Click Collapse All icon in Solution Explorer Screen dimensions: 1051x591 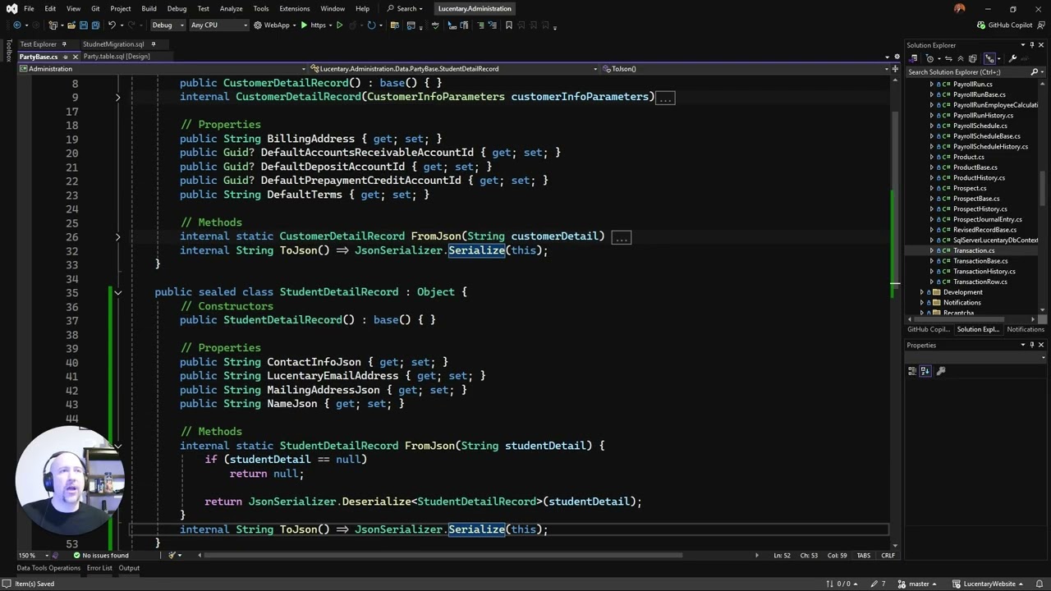[x=959, y=58]
